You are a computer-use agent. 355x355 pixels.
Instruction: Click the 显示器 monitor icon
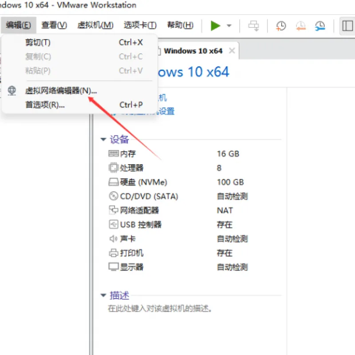click(x=114, y=267)
